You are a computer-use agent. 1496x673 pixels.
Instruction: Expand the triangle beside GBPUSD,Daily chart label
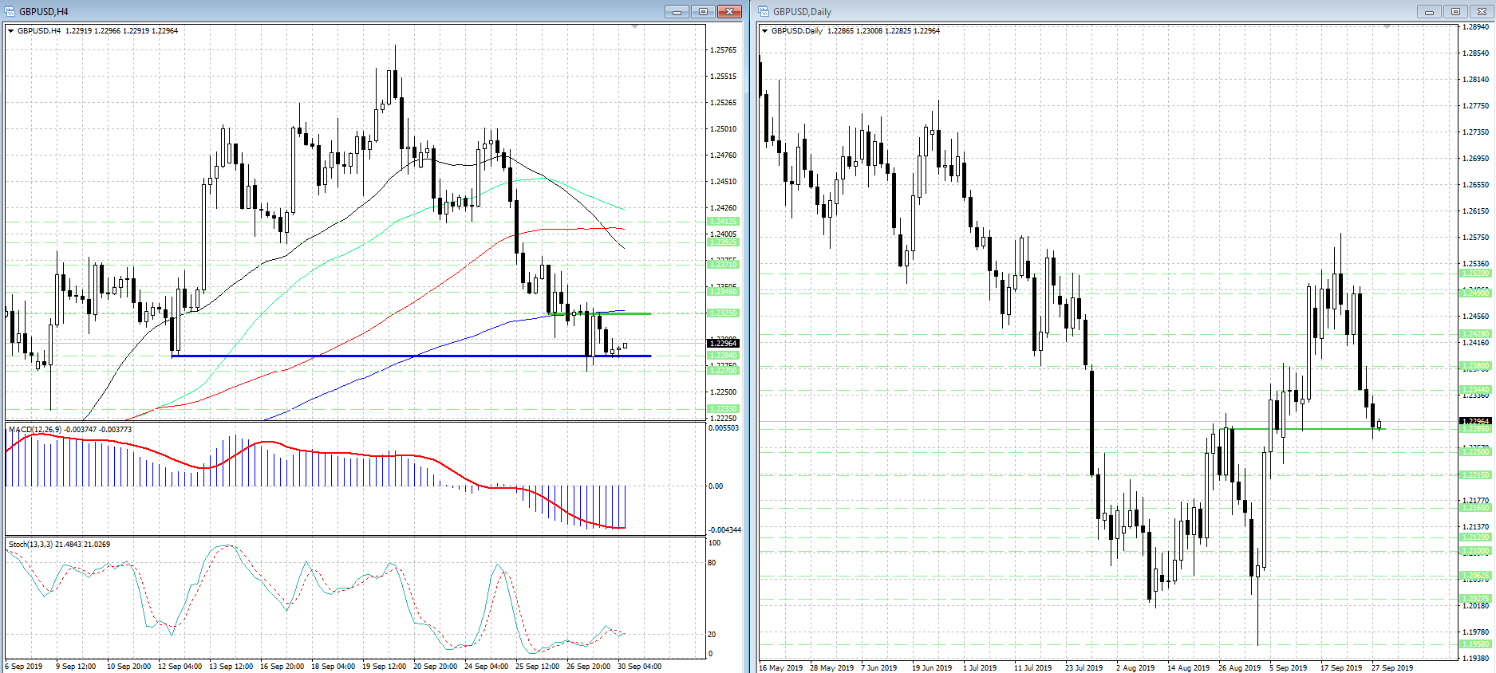point(765,31)
